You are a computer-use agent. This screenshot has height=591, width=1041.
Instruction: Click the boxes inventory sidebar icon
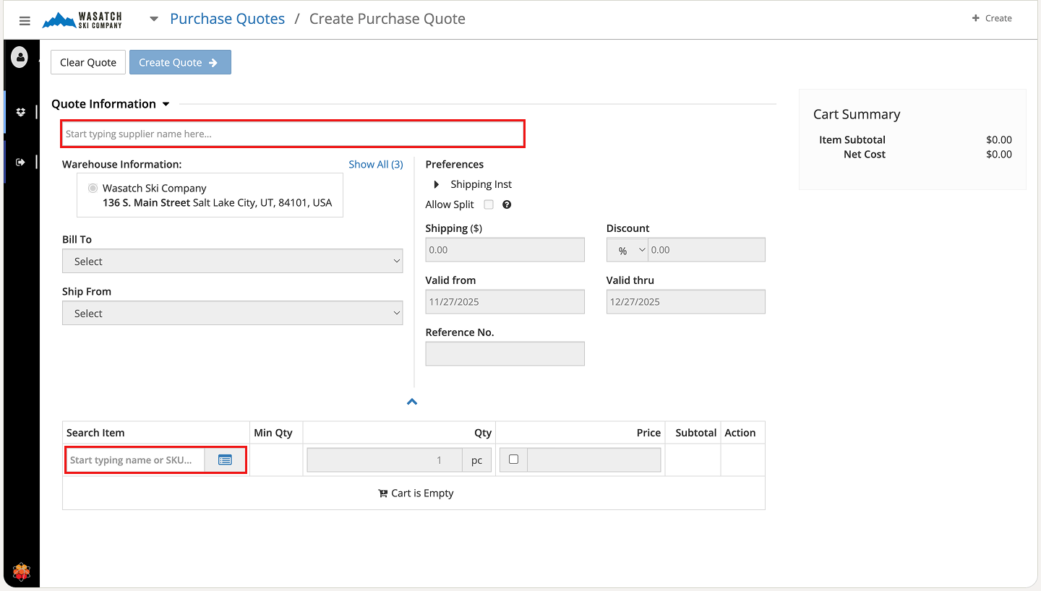[21, 112]
